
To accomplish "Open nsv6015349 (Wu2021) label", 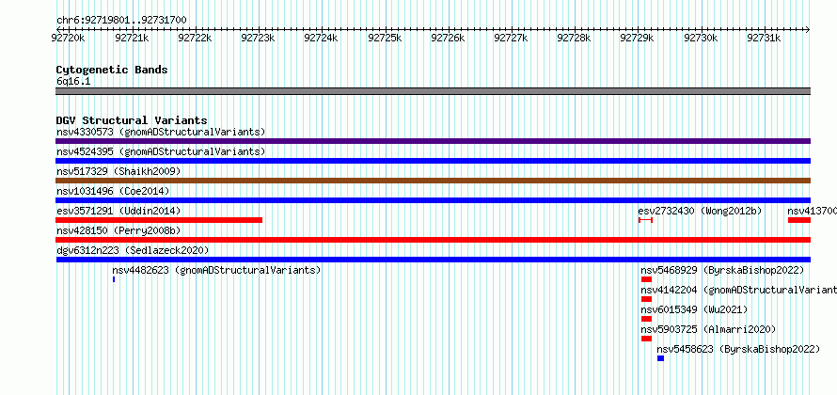I will point(694,309).
